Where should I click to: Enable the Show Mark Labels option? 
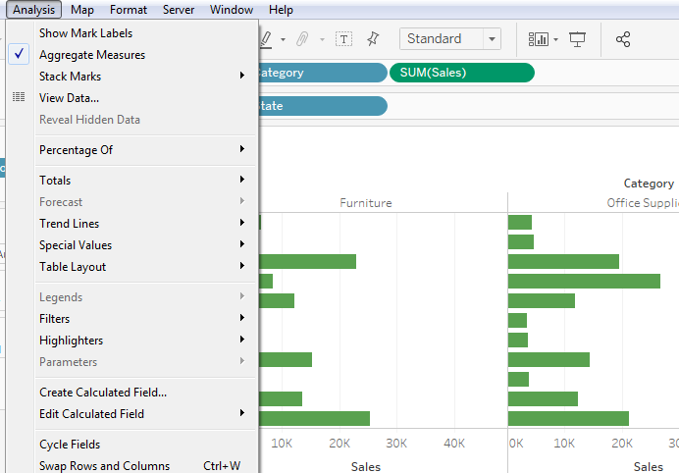85,33
